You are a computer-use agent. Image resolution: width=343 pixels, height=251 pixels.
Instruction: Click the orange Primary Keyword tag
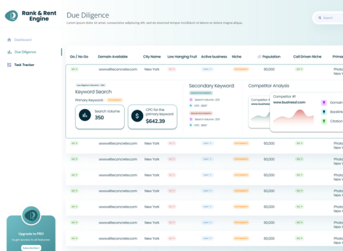click(x=115, y=100)
